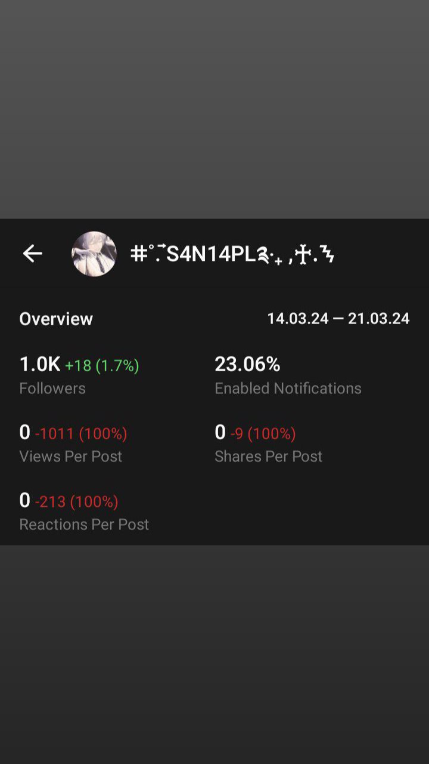Select the Views Per Post zero value
The image size is (429, 764).
[25, 432]
